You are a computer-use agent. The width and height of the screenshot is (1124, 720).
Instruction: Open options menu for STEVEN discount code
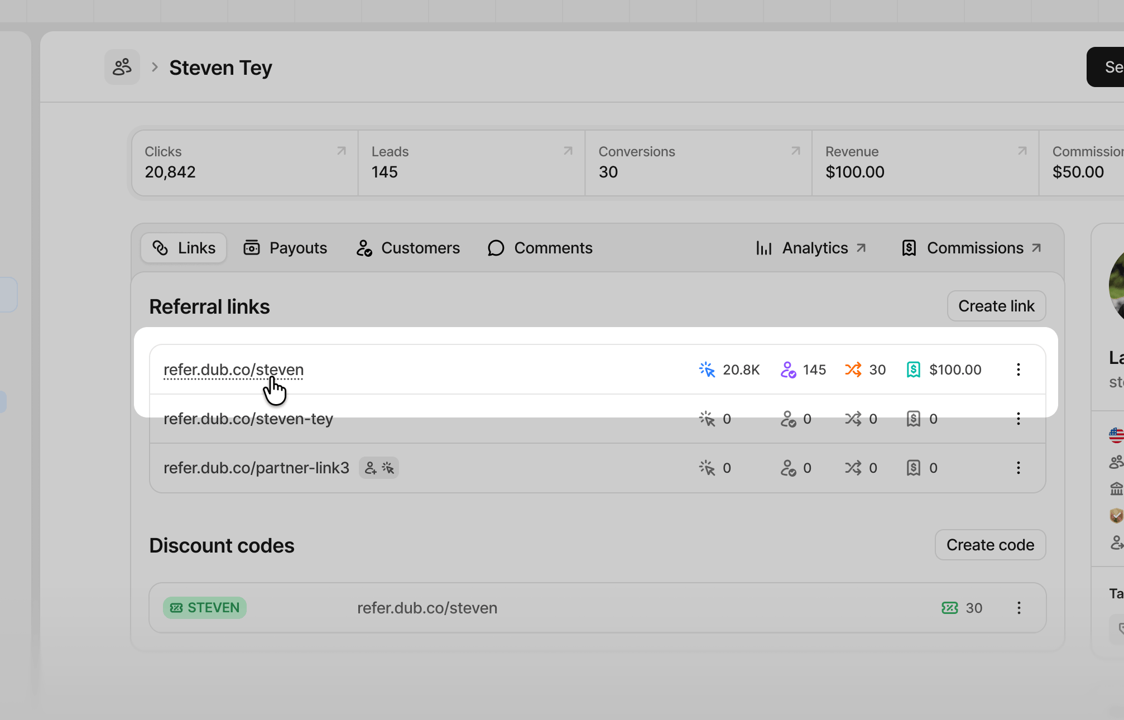[1019, 608]
